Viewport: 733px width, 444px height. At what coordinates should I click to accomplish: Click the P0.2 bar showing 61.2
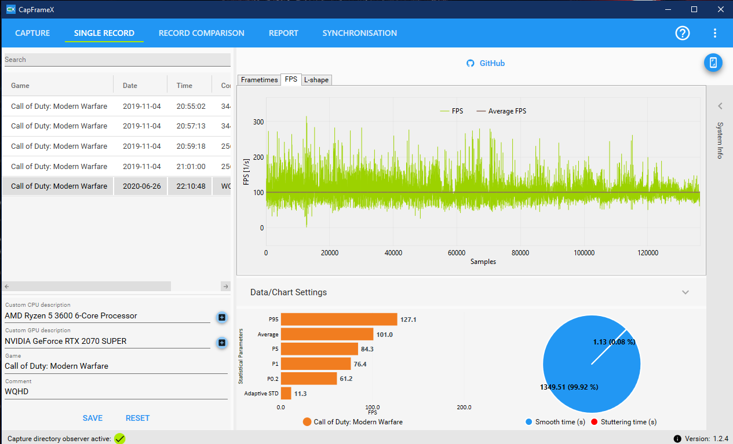coord(309,379)
